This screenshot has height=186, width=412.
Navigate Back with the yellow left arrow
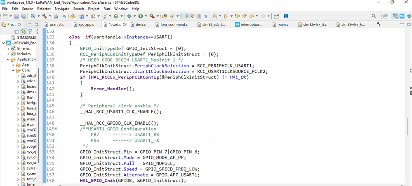(x=251, y=16)
